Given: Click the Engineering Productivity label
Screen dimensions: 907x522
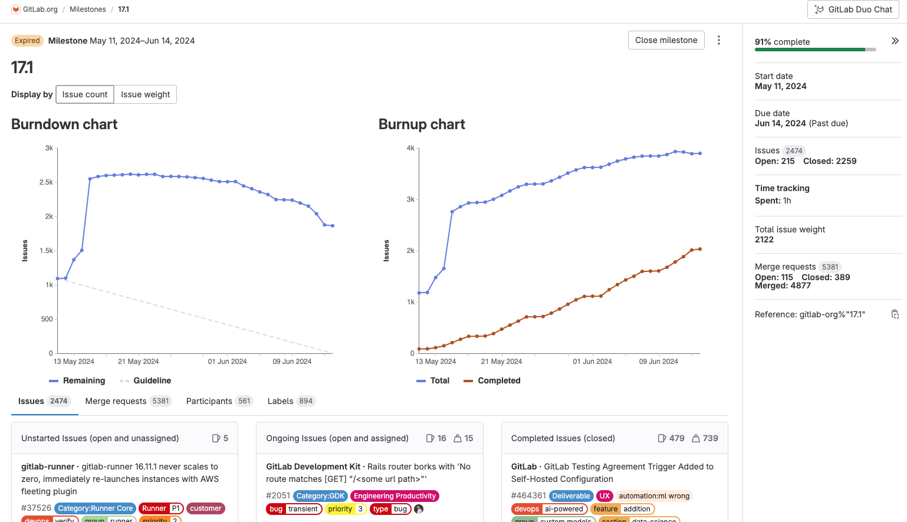Looking at the screenshot, I should coord(395,496).
